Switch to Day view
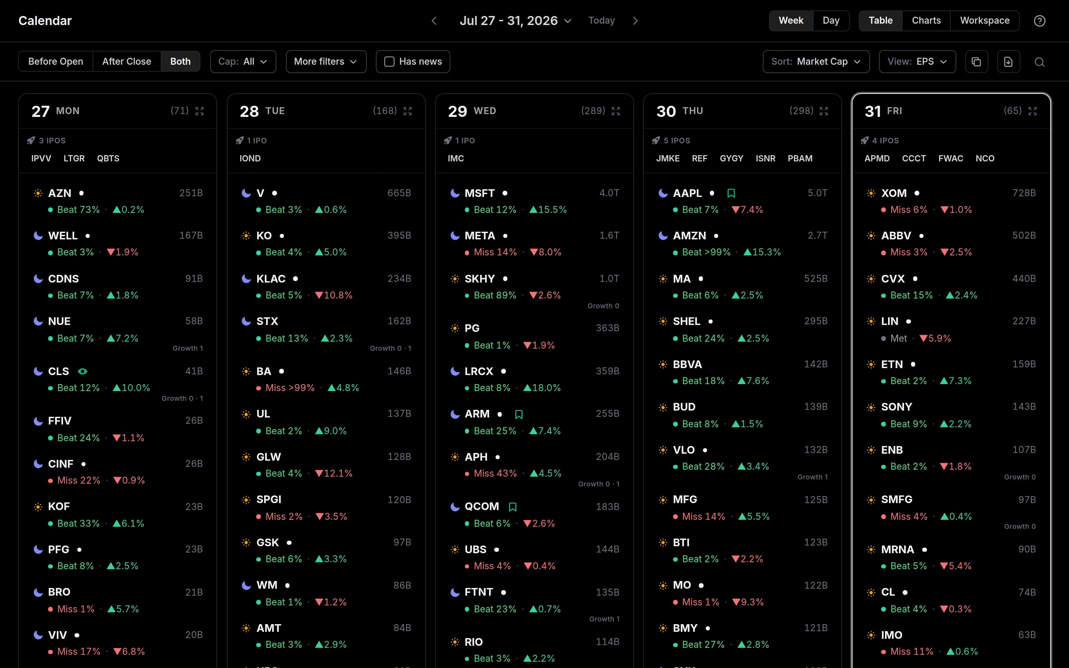 831,21
